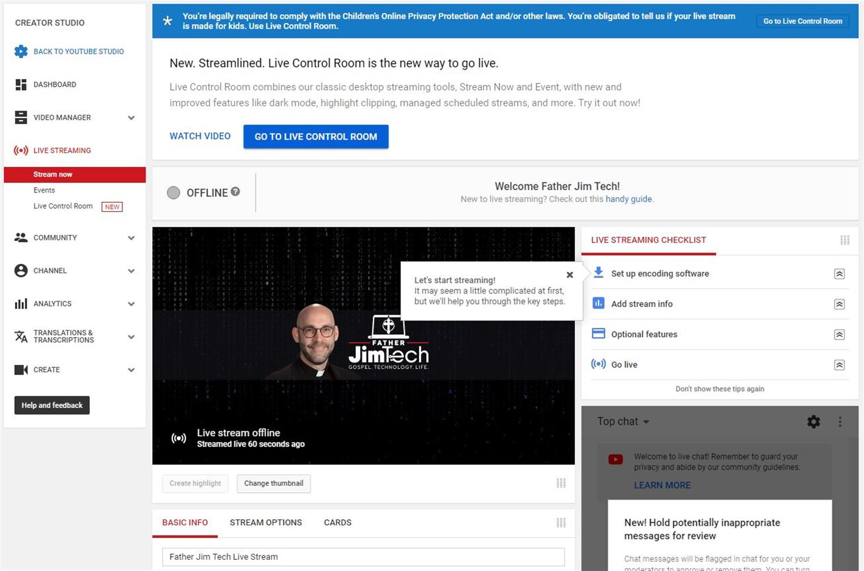Screen dimensions: 864x571
Task: Switch to the Cards tab
Action: point(337,522)
